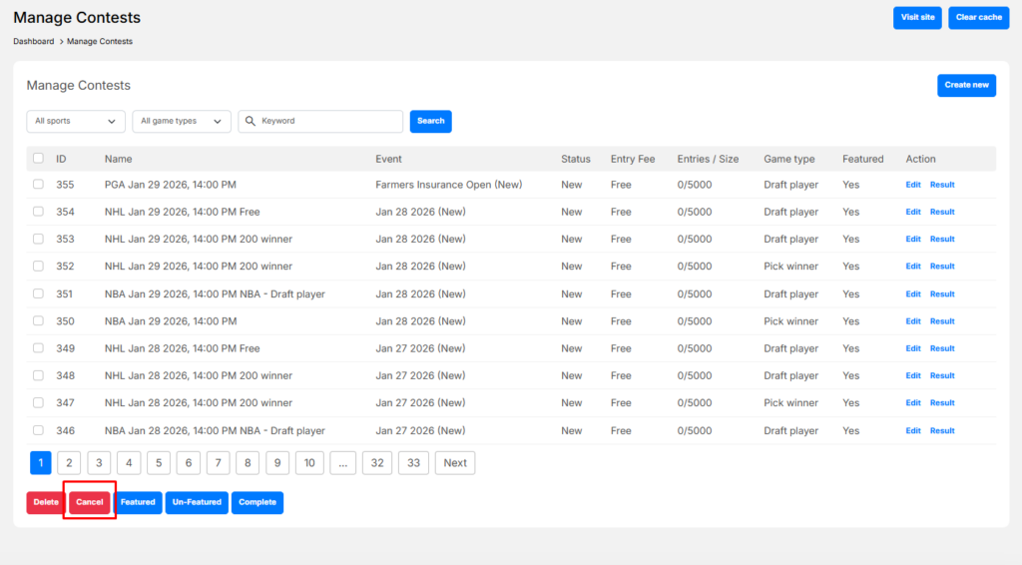
Task: Tick the select-all checkbox in table header
Action: point(38,159)
